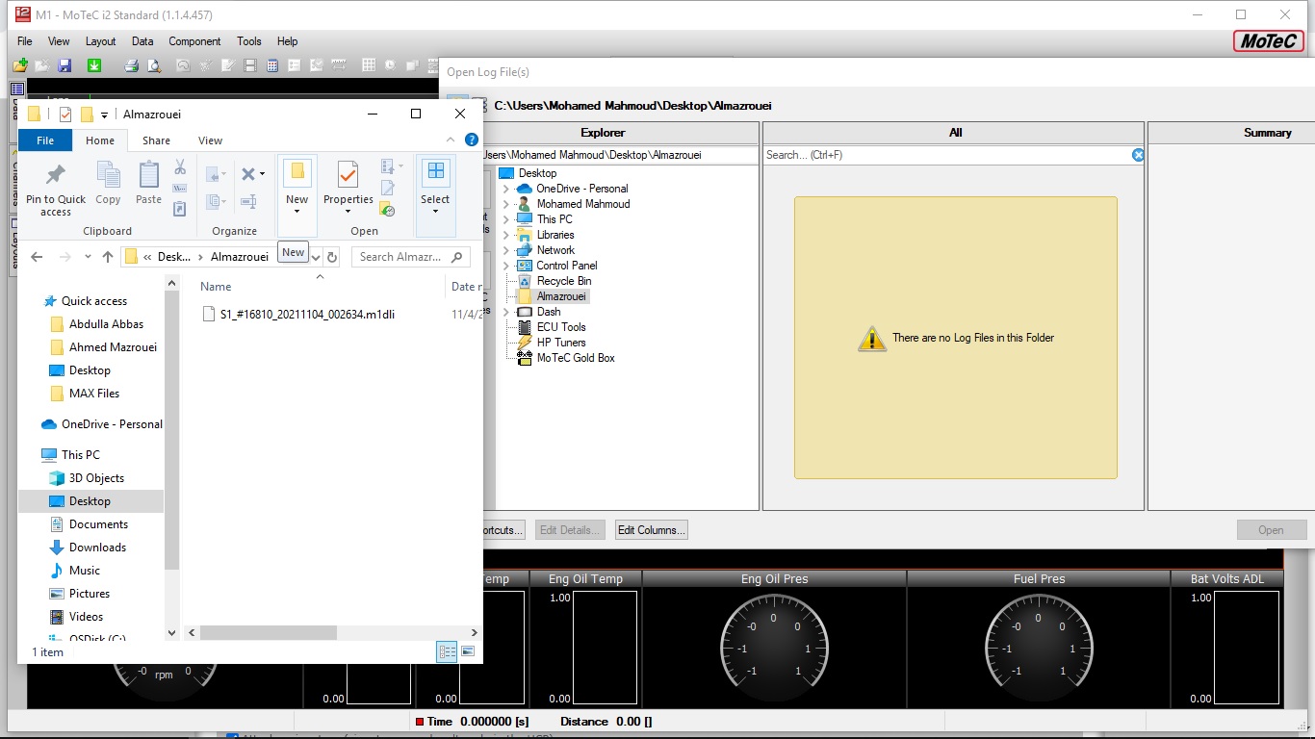Click the grid table icon in MoTeC toolbar

coord(368,65)
